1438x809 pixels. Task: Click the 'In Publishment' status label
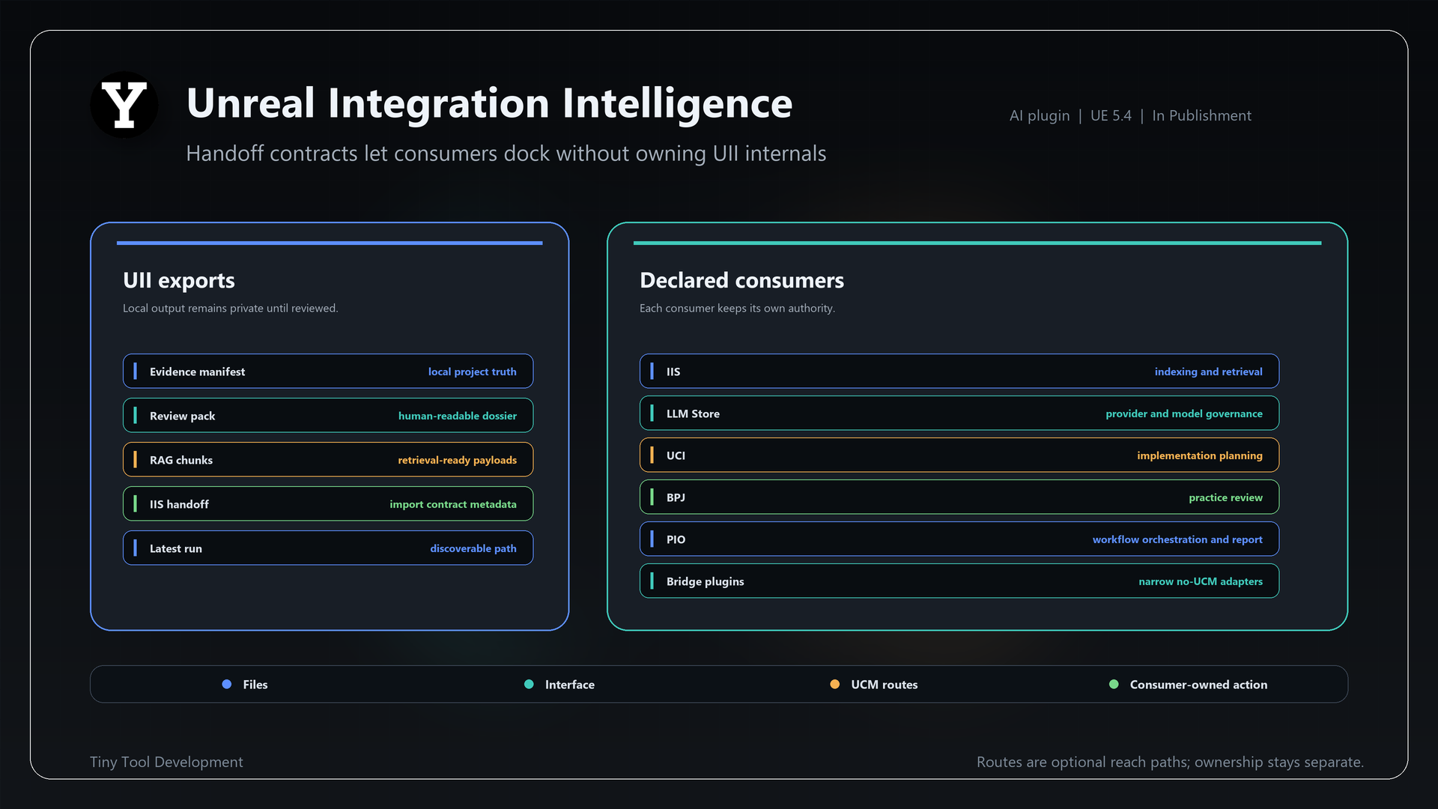(x=1202, y=115)
